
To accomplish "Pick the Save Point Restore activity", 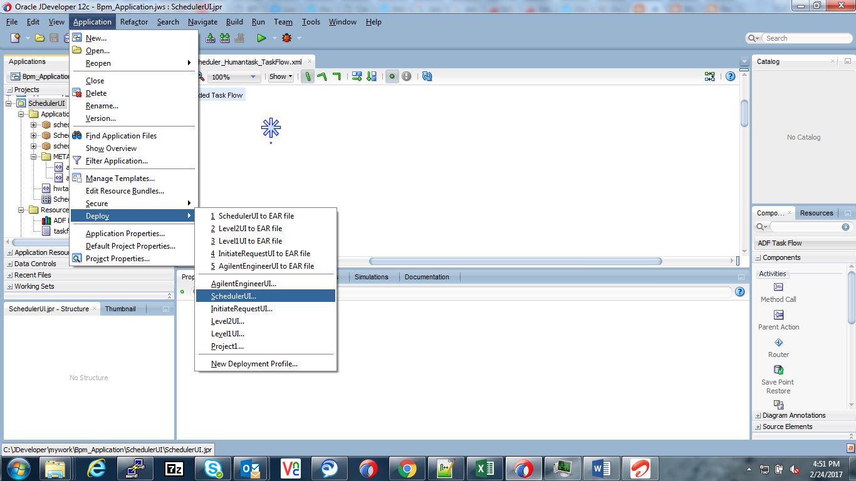I will tap(778, 377).
